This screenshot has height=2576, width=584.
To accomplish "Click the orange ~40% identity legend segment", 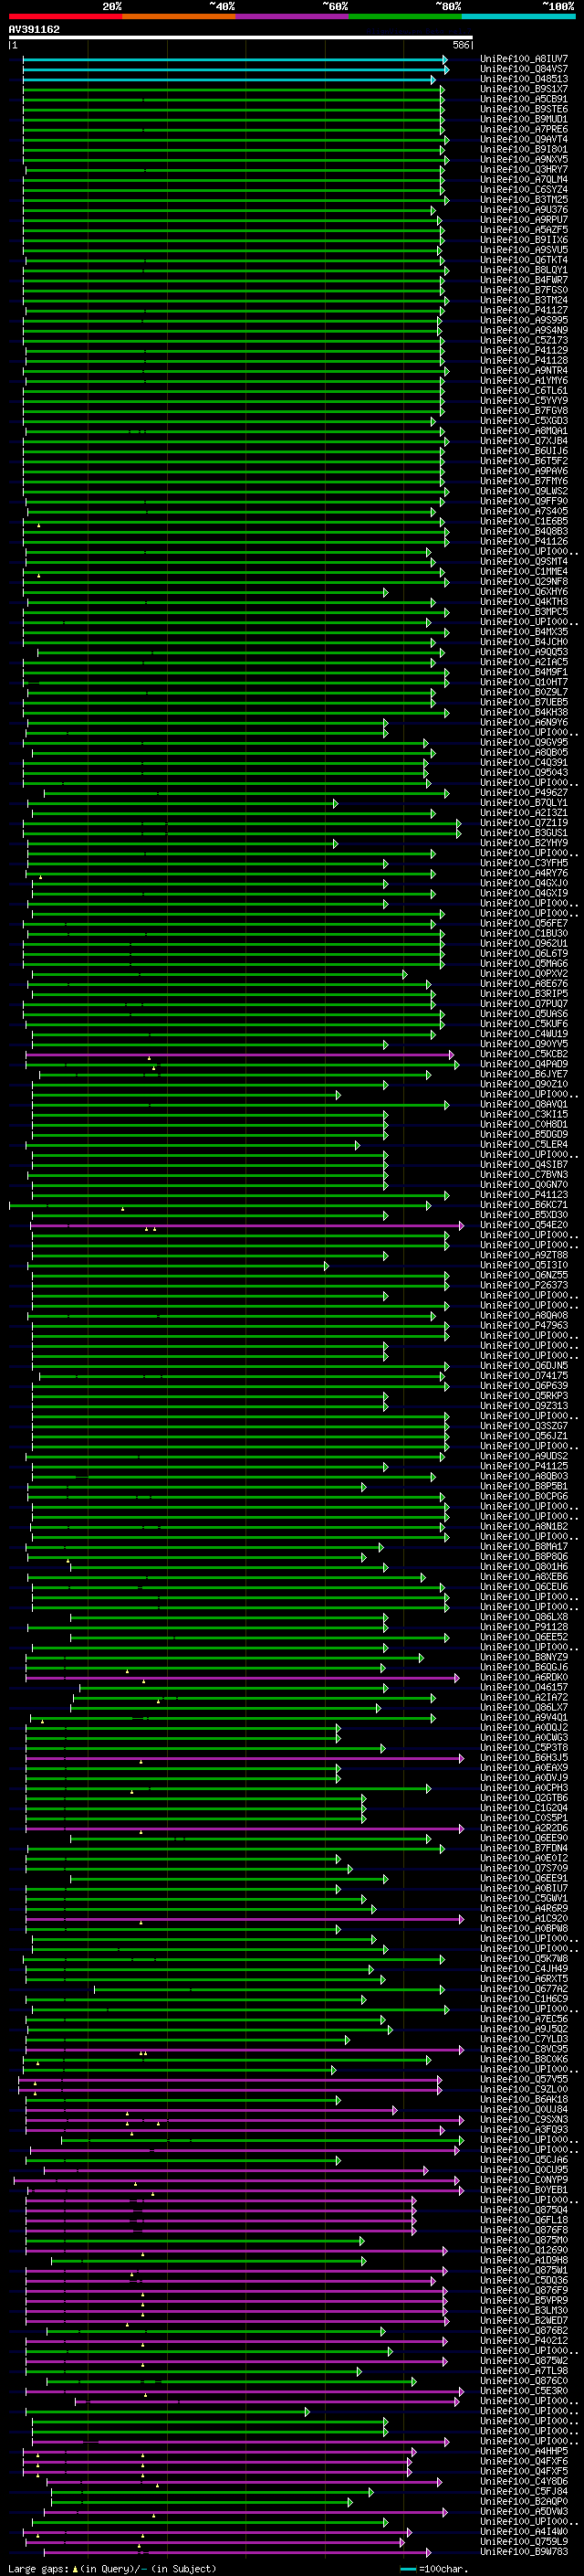I will [x=179, y=16].
